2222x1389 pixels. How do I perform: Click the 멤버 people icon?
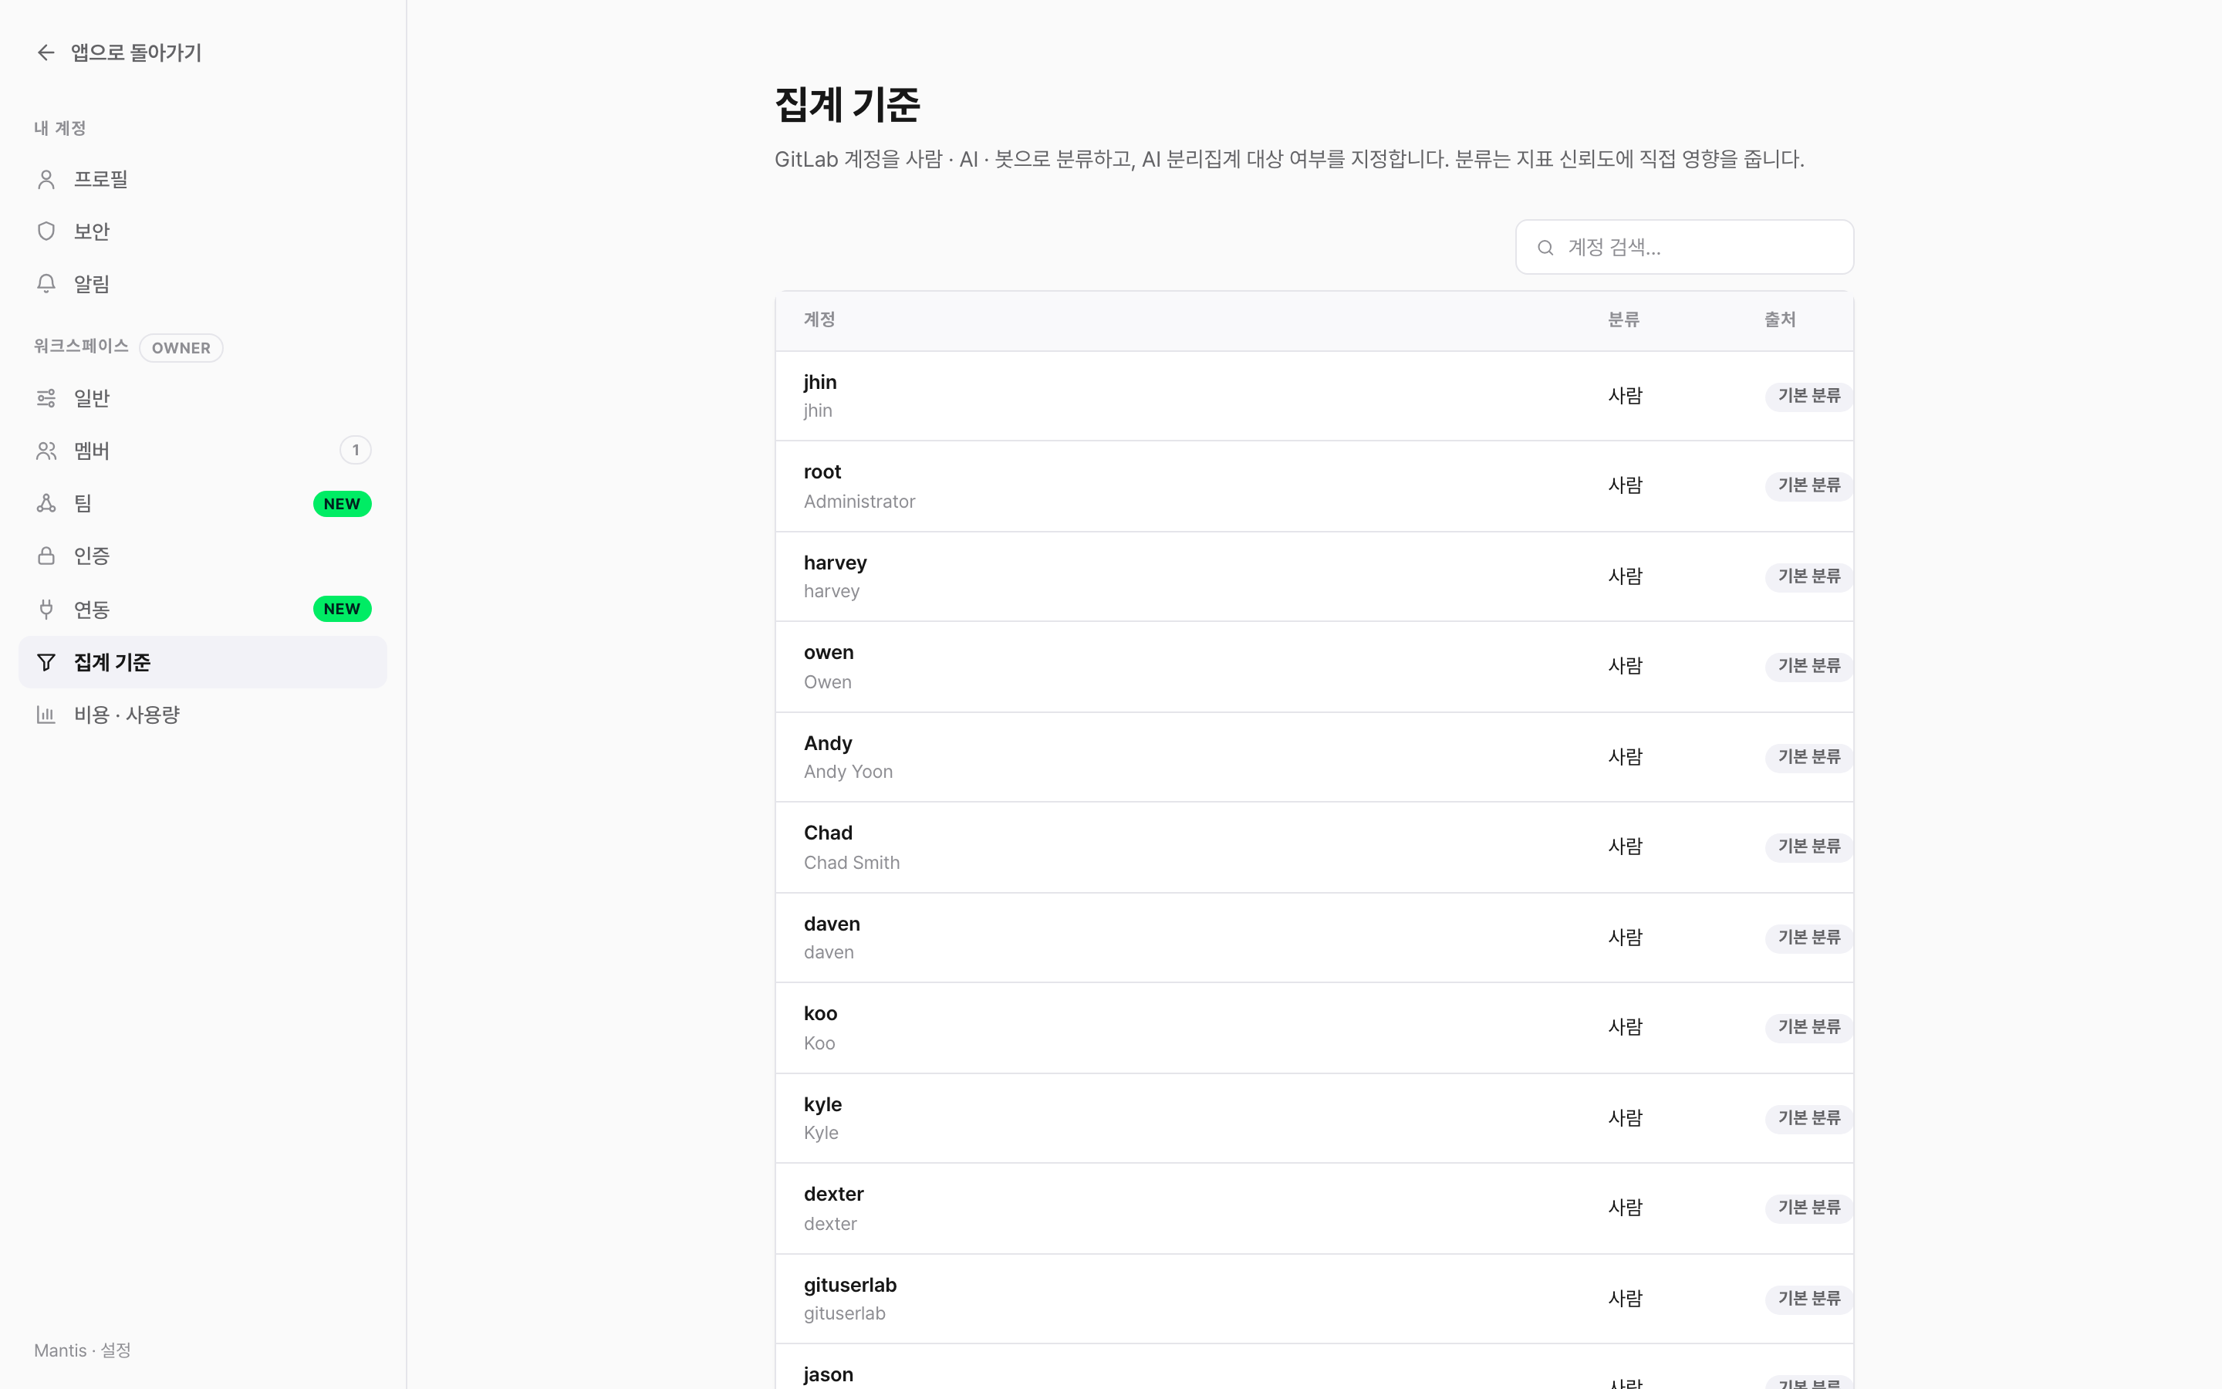[46, 450]
